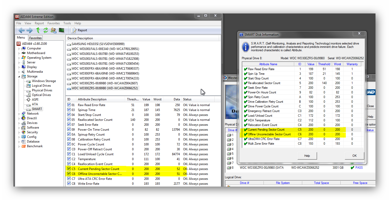Go forward with the blue right arrow
389x200 pixels.
pos(30,30)
